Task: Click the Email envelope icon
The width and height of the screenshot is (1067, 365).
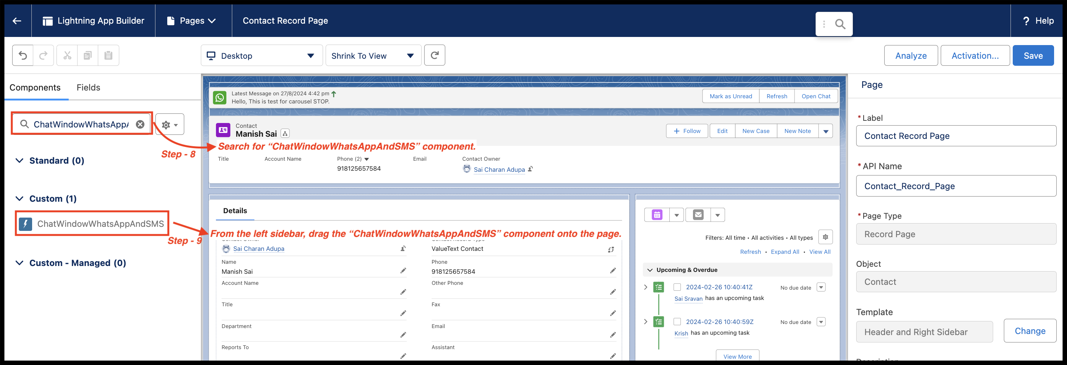Action: pos(699,215)
